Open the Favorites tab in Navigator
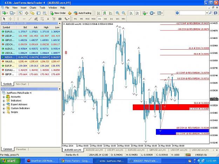The width and height of the screenshot is (219, 164). pyautogui.click(x=21, y=149)
